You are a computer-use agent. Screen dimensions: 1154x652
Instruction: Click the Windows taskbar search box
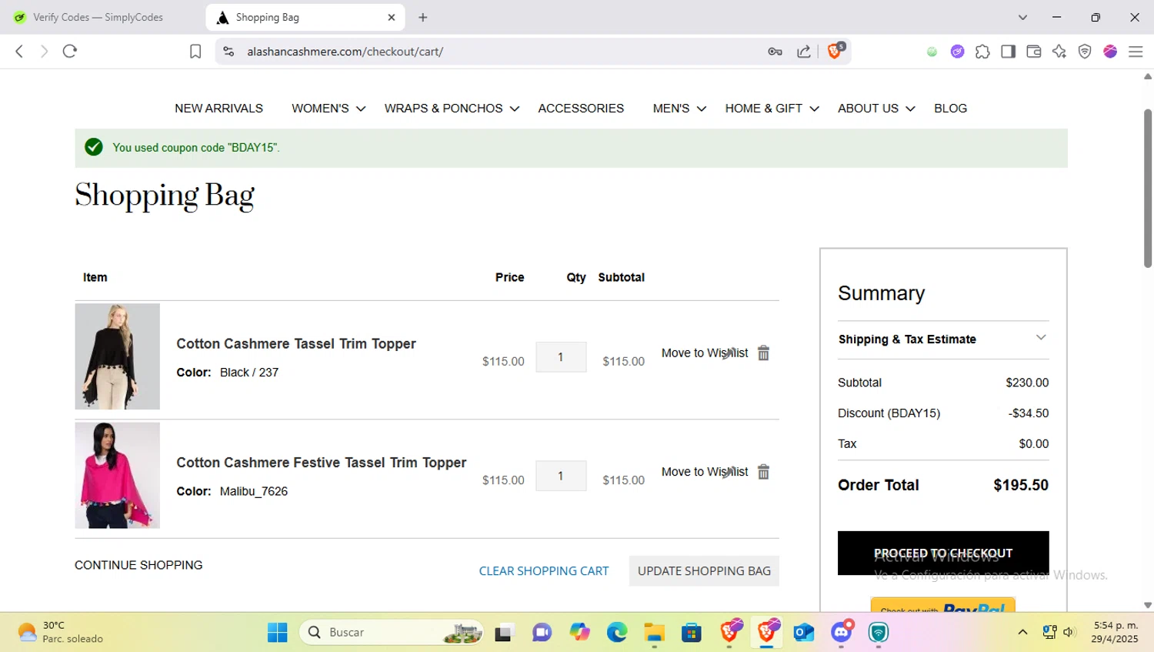click(392, 632)
